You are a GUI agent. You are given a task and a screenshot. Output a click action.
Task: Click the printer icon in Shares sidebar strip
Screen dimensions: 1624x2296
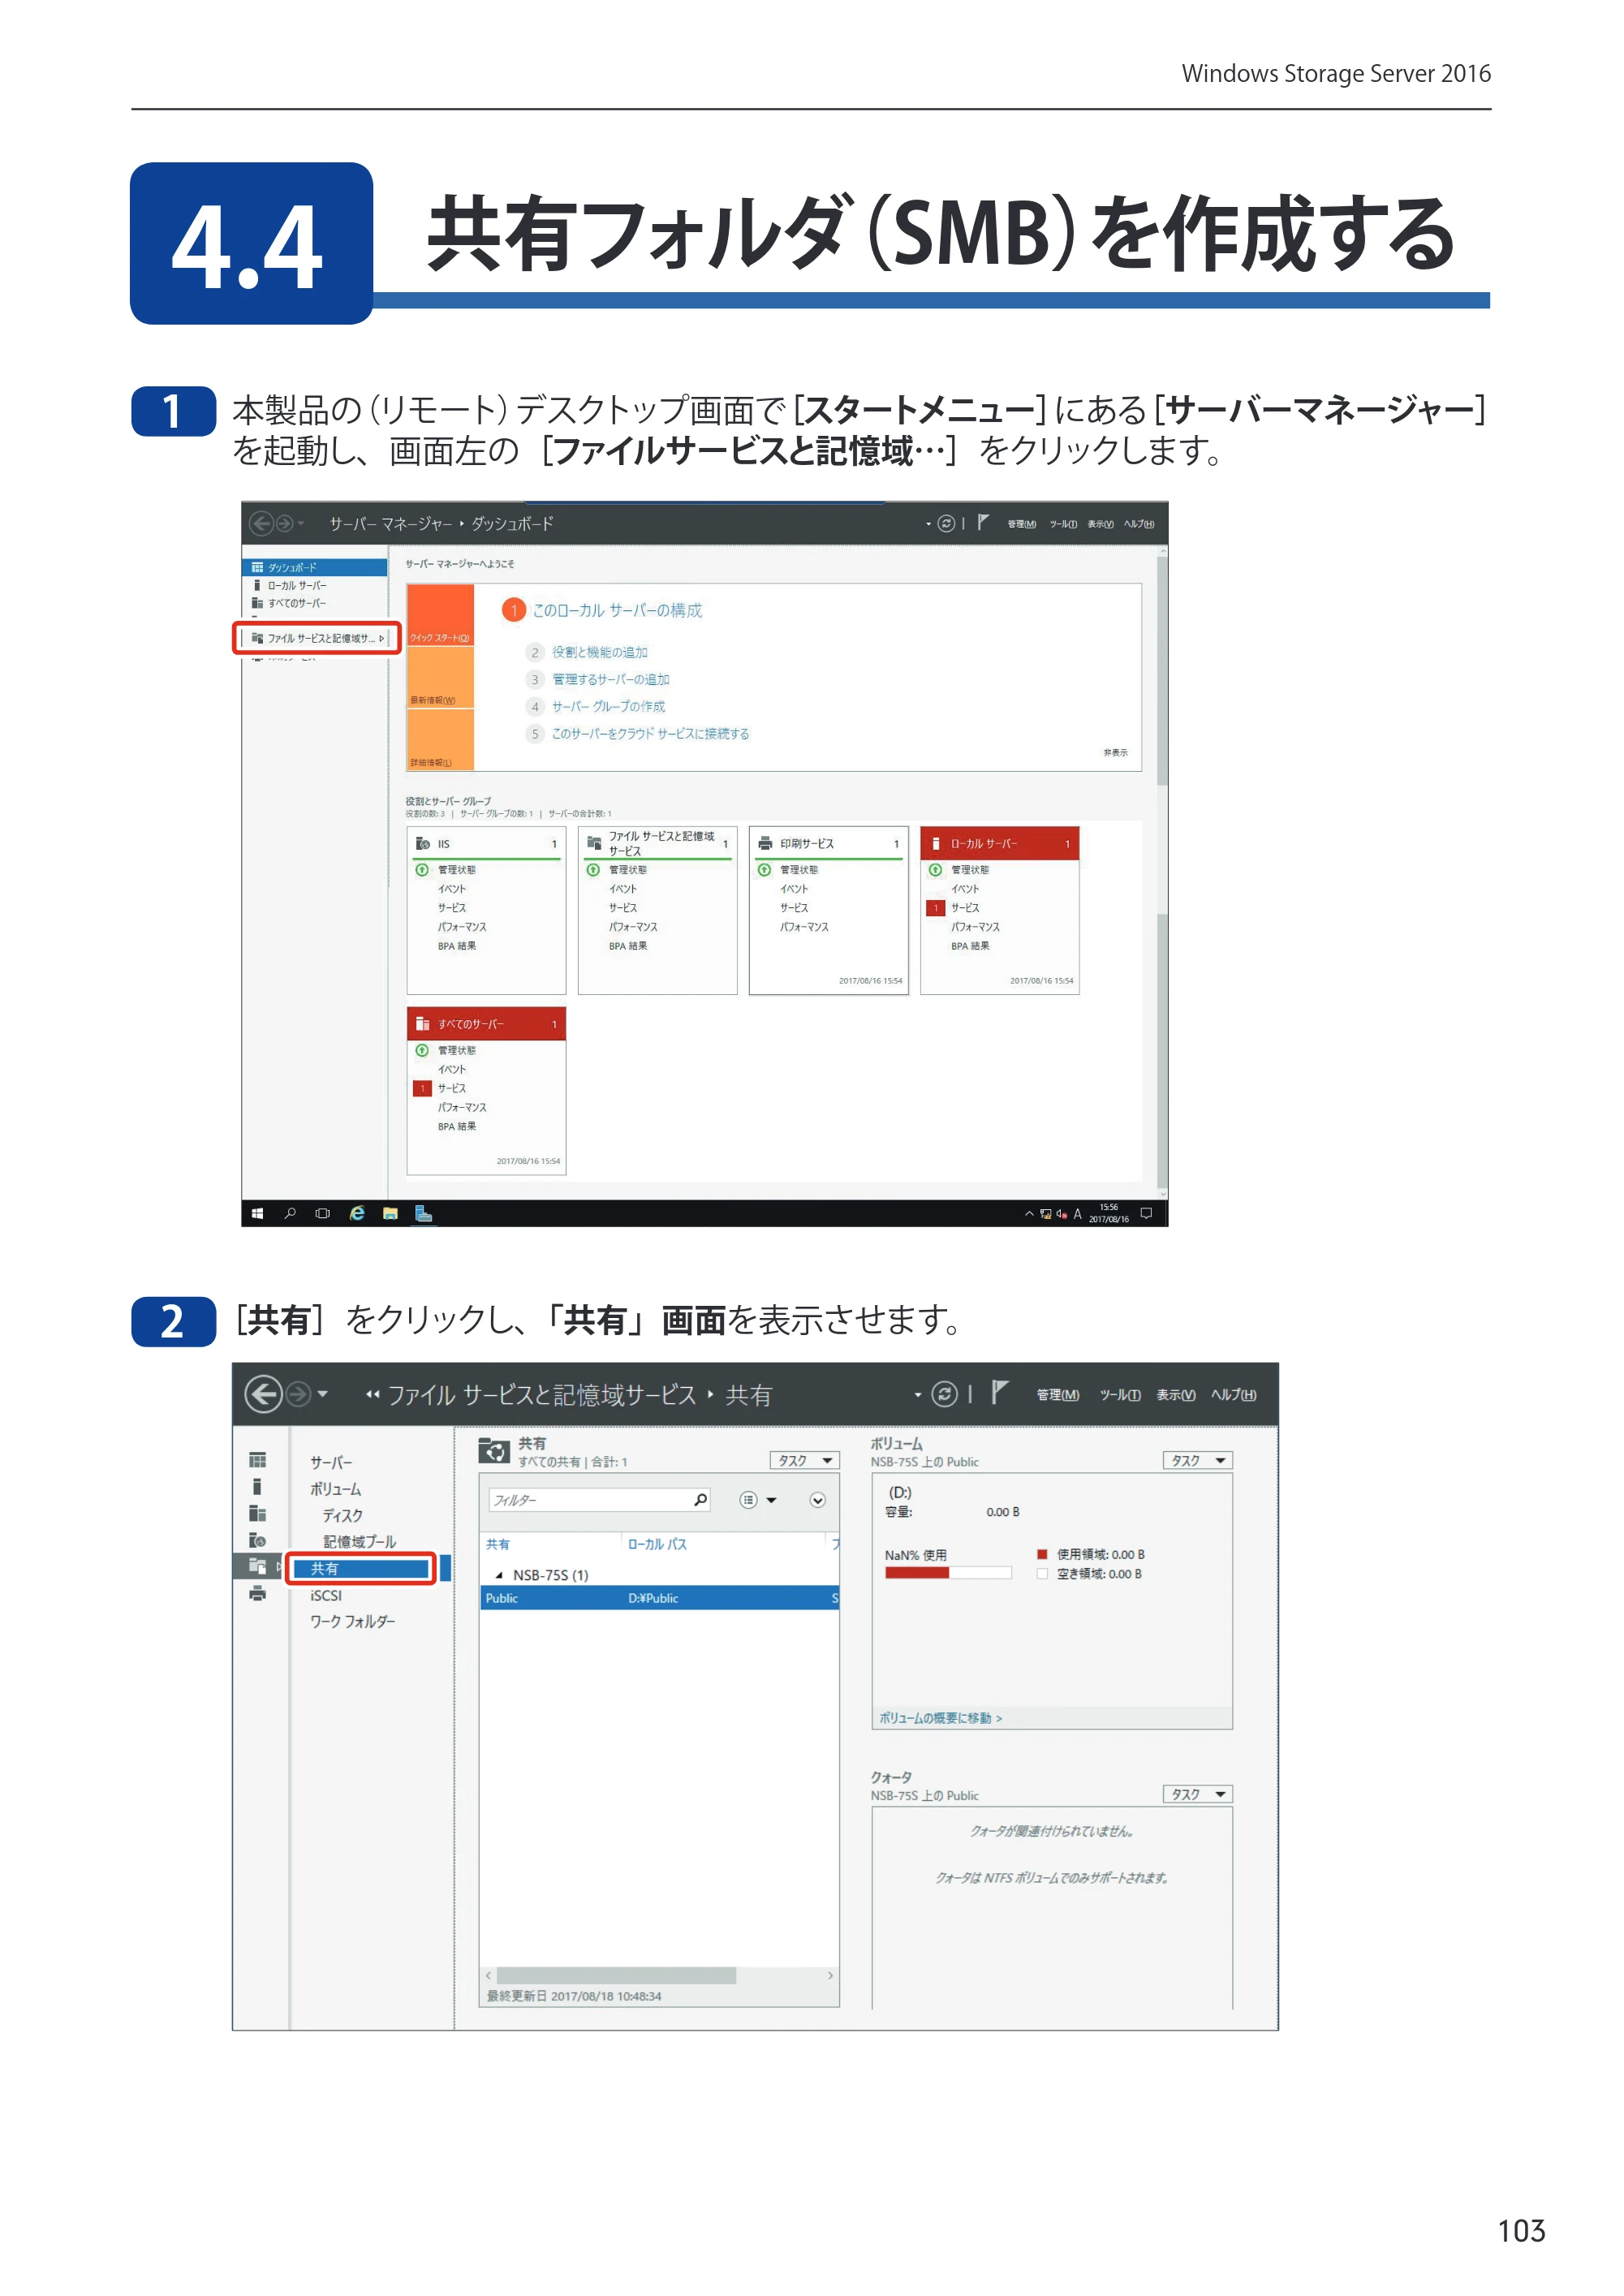pos(258,1594)
